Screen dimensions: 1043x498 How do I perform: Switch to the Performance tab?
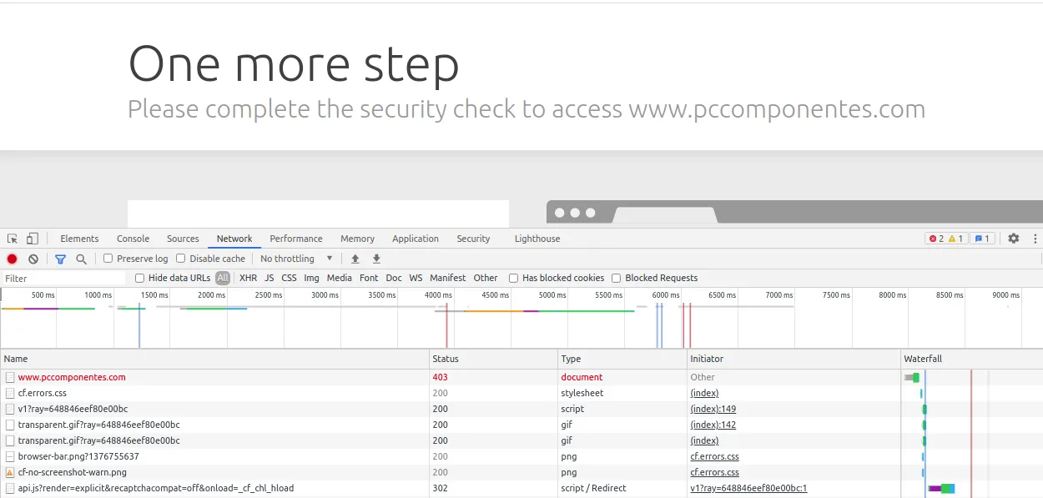[x=296, y=239]
